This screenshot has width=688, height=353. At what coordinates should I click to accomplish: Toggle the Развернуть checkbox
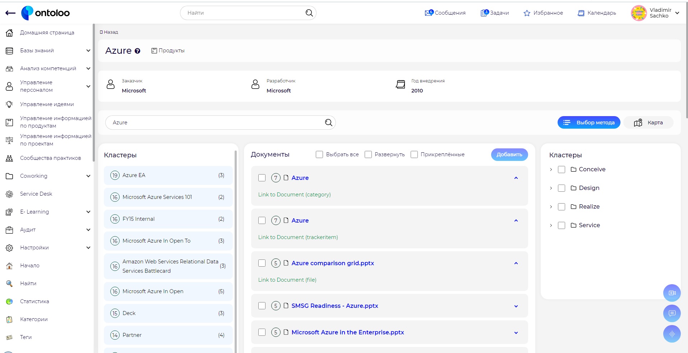pyautogui.click(x=368, y=154)
